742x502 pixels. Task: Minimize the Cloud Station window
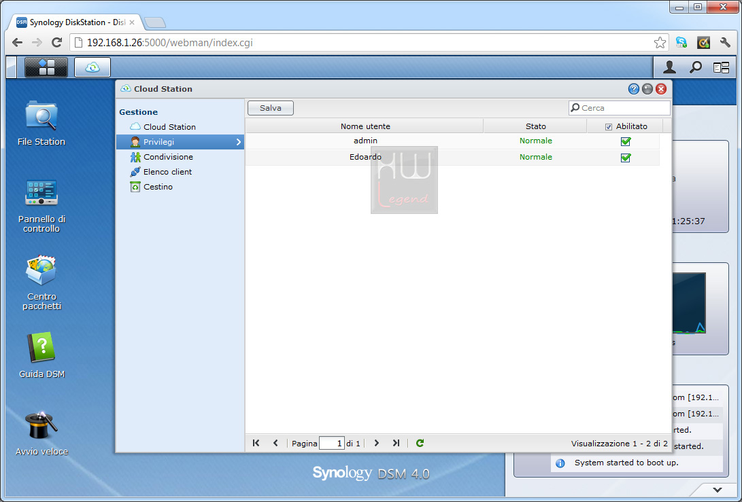tap(647, 89)
